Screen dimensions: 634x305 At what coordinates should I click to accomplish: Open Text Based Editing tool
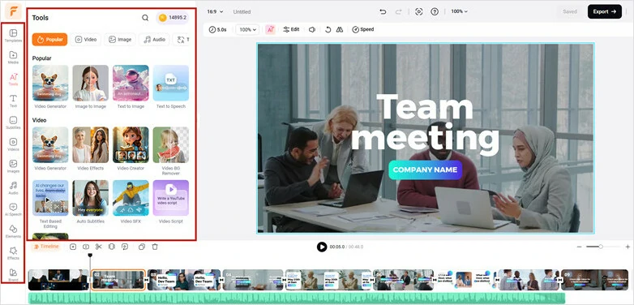click(50, 204)
